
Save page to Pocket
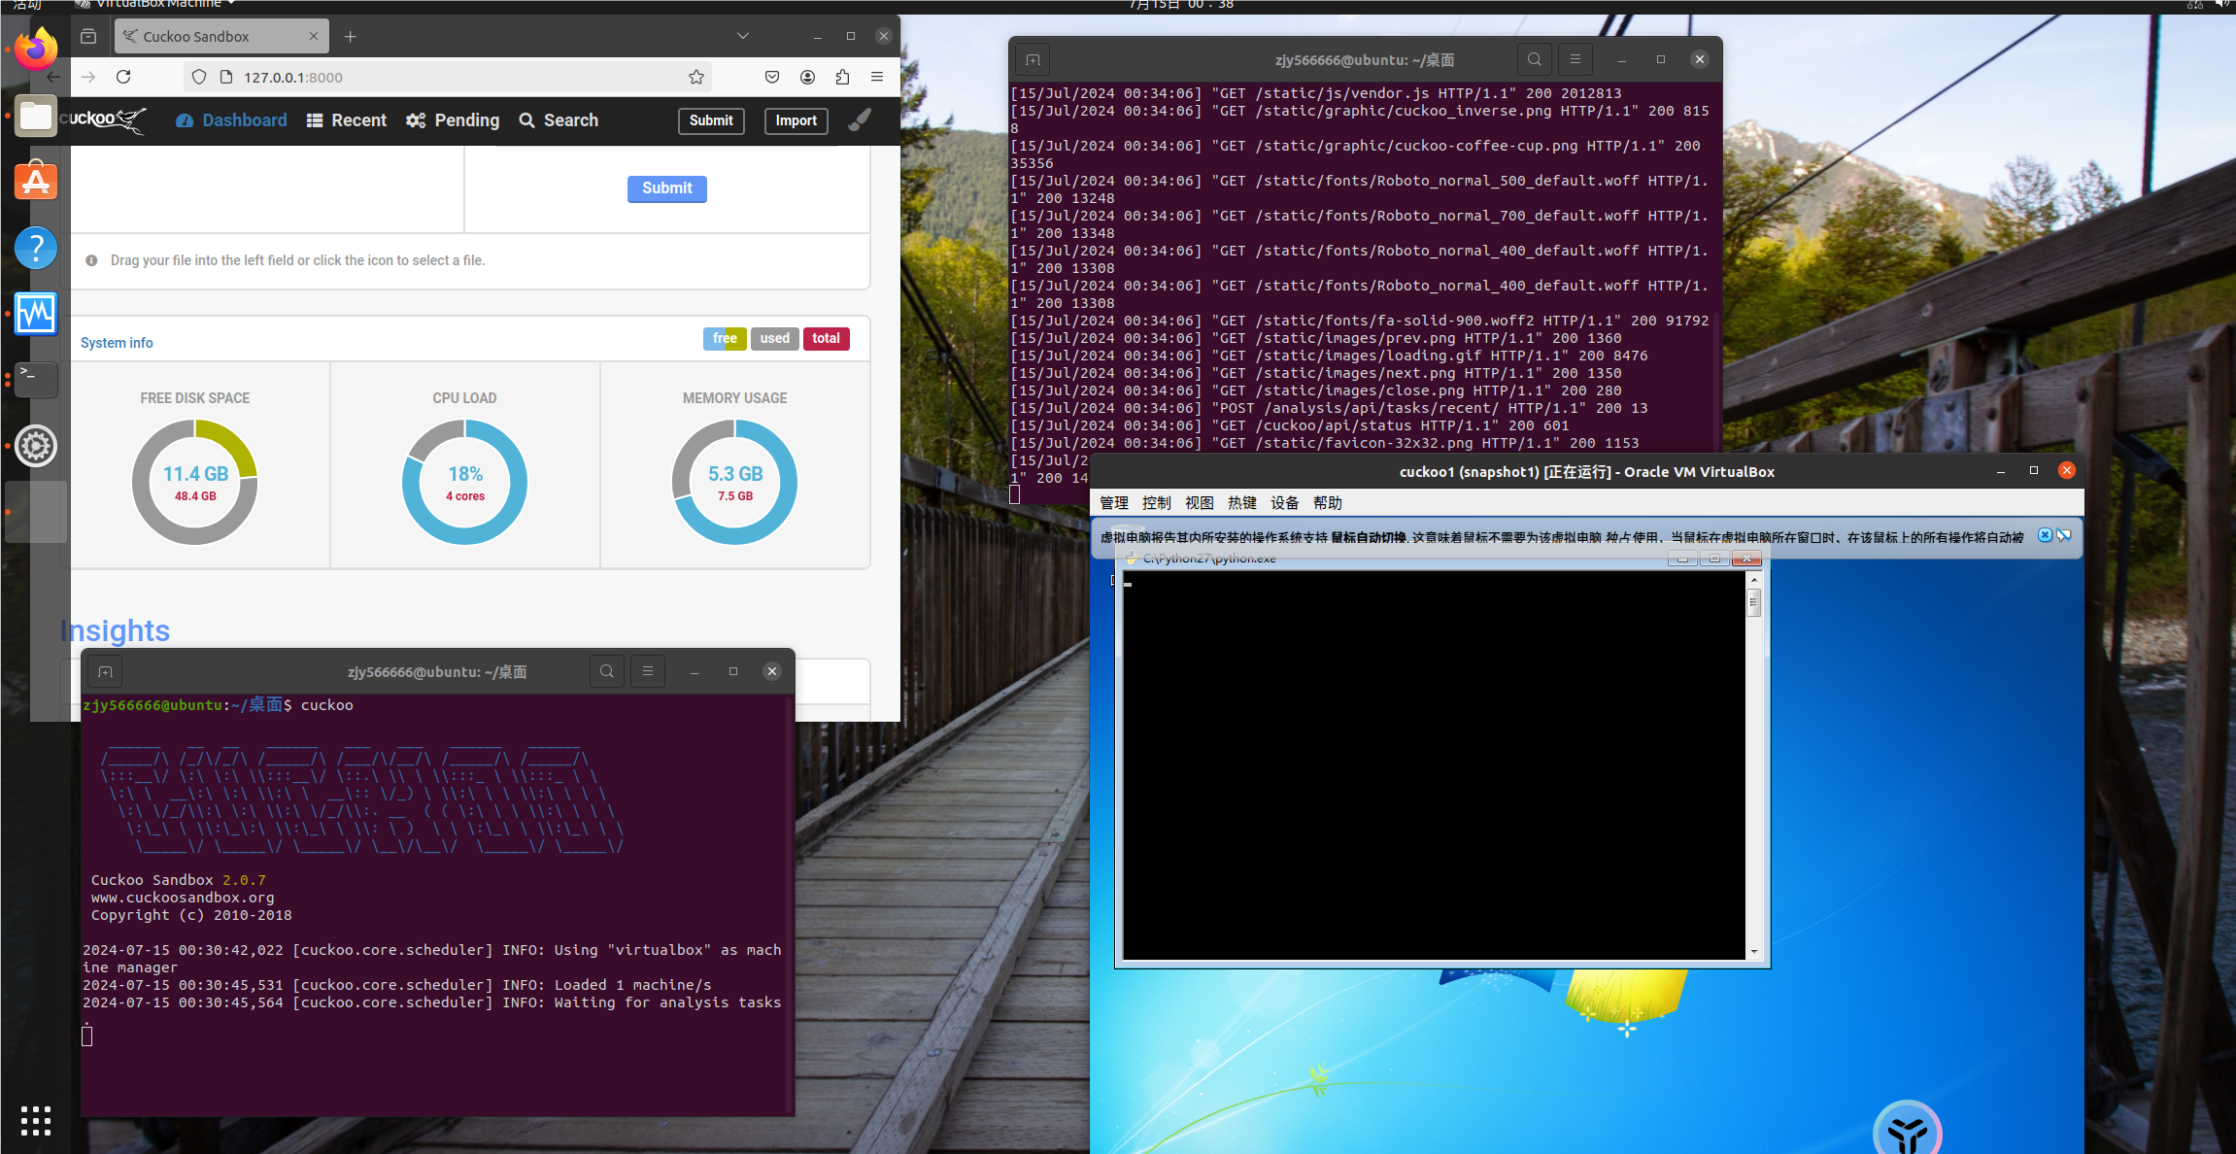[772, 77]
